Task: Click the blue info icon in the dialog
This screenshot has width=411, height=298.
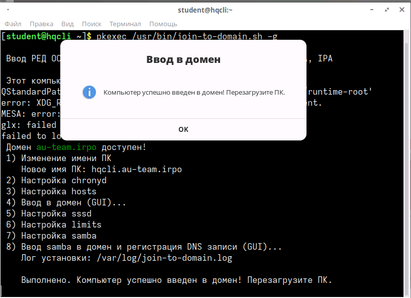Action: pyautogui.click(x=89, y=92)
